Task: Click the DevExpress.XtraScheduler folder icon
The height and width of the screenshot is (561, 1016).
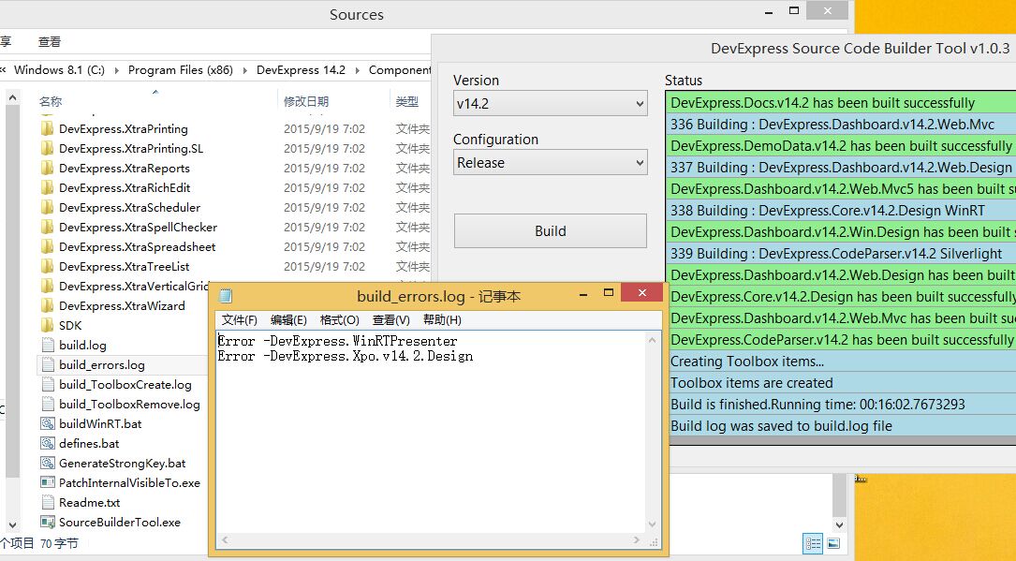Action: pos(48,207)
